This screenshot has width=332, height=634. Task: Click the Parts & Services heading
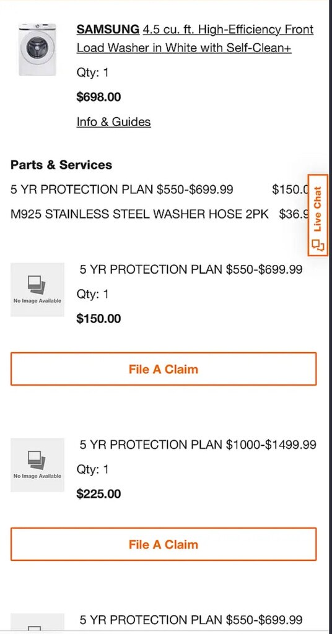[61, 165]
